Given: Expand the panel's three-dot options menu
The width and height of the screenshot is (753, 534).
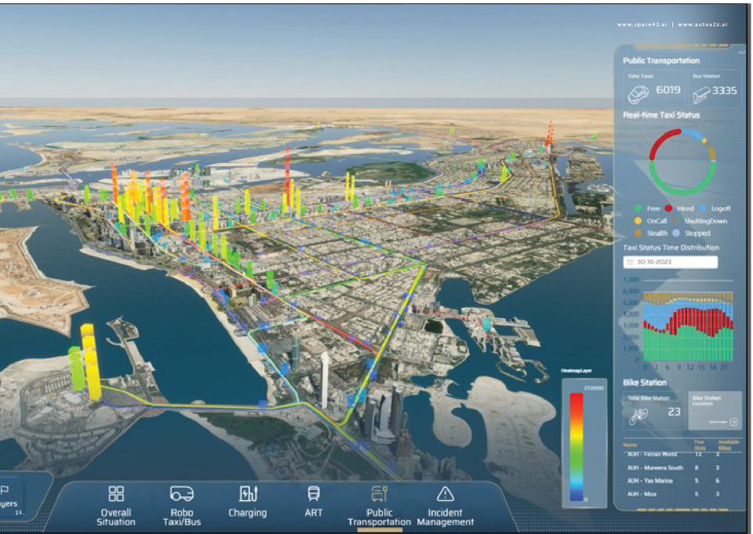Looking at the screenshot, I should (x=740, y=53).
